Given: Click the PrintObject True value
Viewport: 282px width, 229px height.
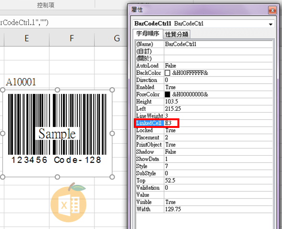Looking at the screenshot, I should 218,145.
